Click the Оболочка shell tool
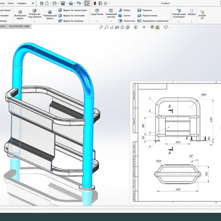The height and width of the screenshot is (221, 221). 127,21
